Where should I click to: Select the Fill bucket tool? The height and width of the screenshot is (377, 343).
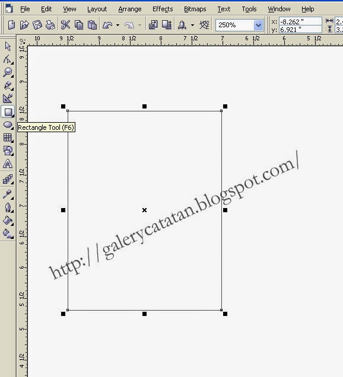(8, 221)
